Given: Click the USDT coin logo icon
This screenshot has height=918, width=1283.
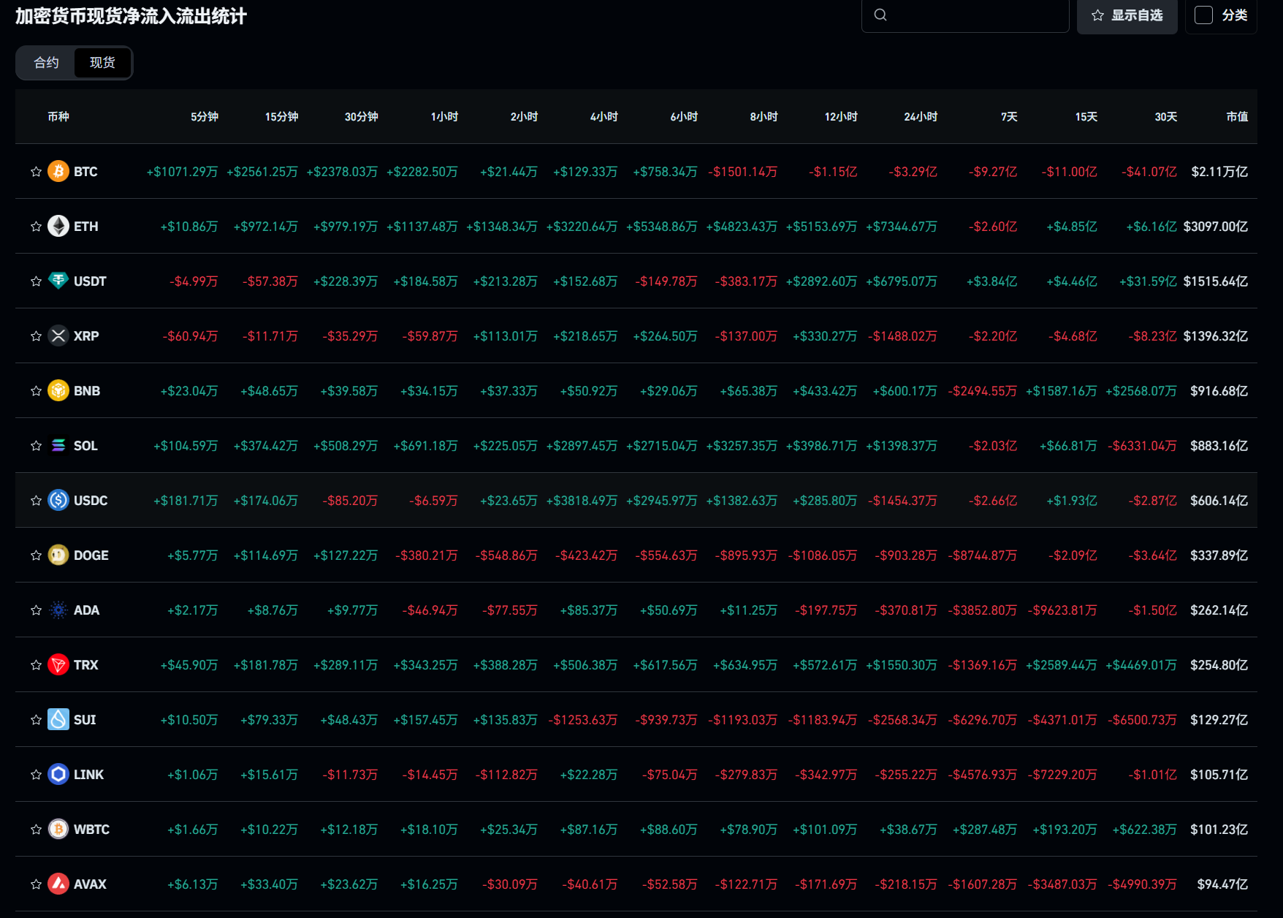Looking at the screenshot, I should click(58, 281).
